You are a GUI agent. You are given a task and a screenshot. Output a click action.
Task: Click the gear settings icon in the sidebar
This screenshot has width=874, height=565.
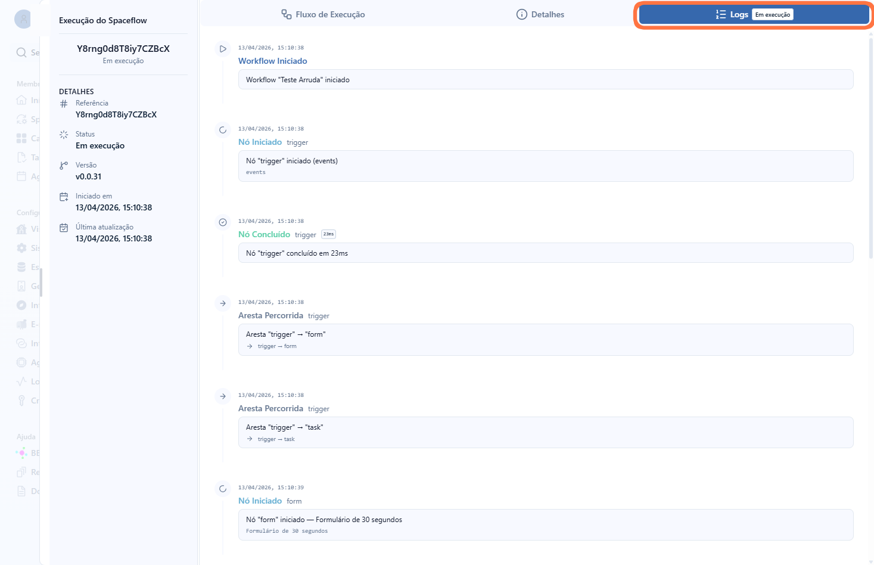point(21,248)
